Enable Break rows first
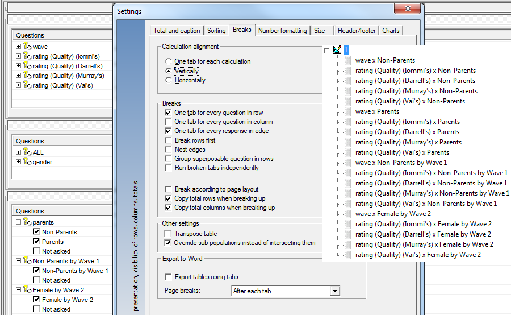 point(168,140)
